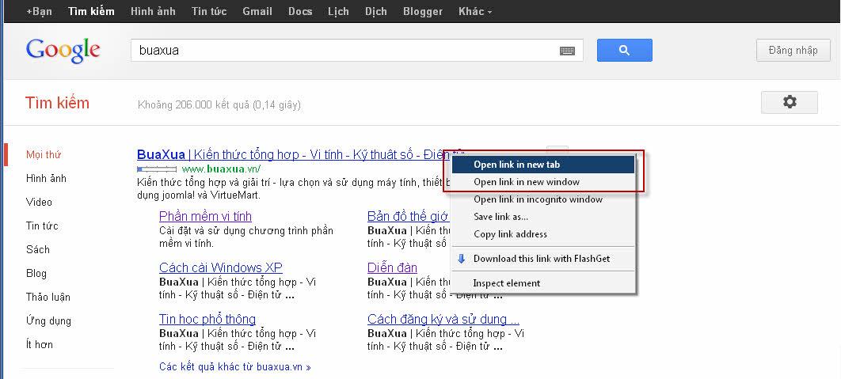Click Cài đặt và sử dụng chương trình description
The image size is (841, 379).
(x=246, y=237)
